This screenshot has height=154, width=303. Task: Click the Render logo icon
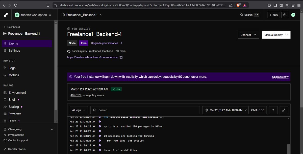(x=6, y=15)
